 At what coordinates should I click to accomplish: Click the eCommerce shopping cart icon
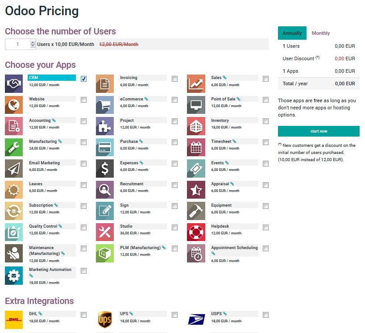[x=105, y=105]
